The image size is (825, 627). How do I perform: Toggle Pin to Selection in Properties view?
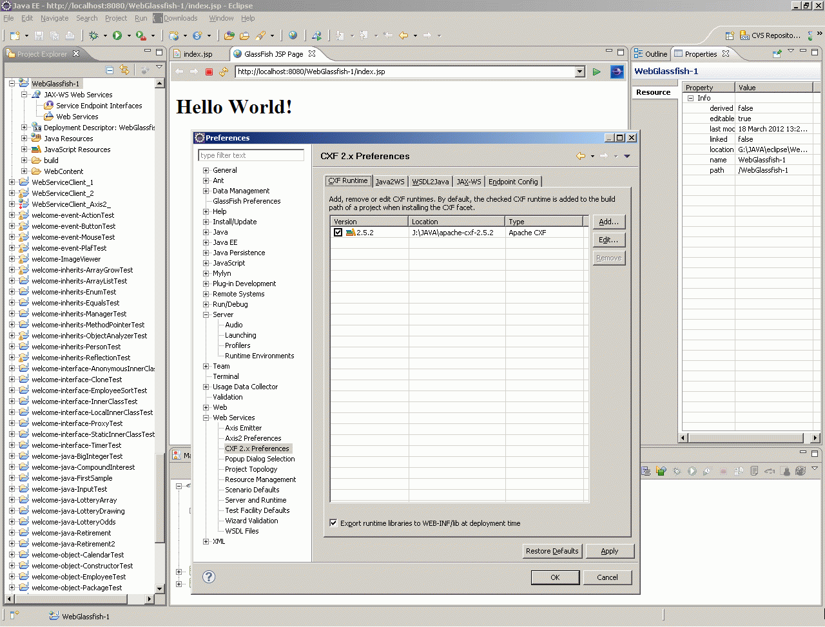pos(777,53)
